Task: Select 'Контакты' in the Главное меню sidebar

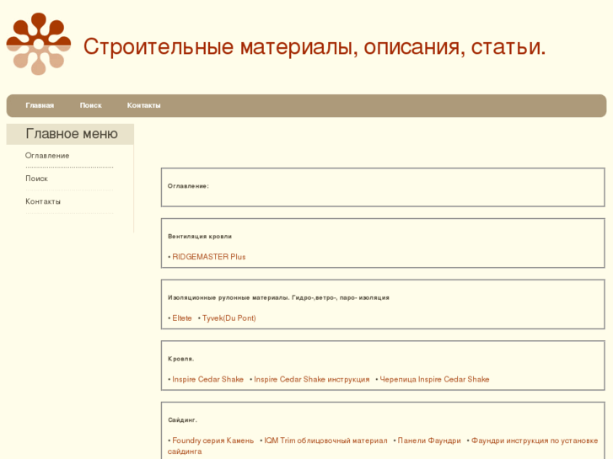Action: [43, 201]
